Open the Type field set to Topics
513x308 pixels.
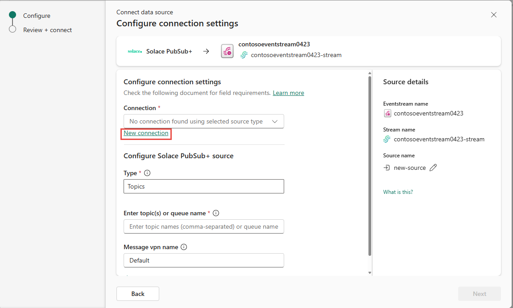204,186
